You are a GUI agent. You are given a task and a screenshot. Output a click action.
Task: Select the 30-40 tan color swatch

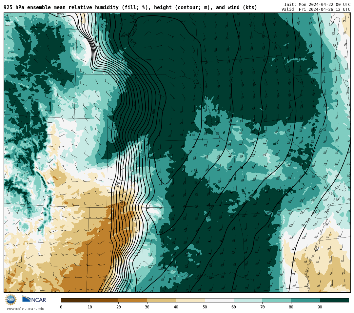coord(162,300)
